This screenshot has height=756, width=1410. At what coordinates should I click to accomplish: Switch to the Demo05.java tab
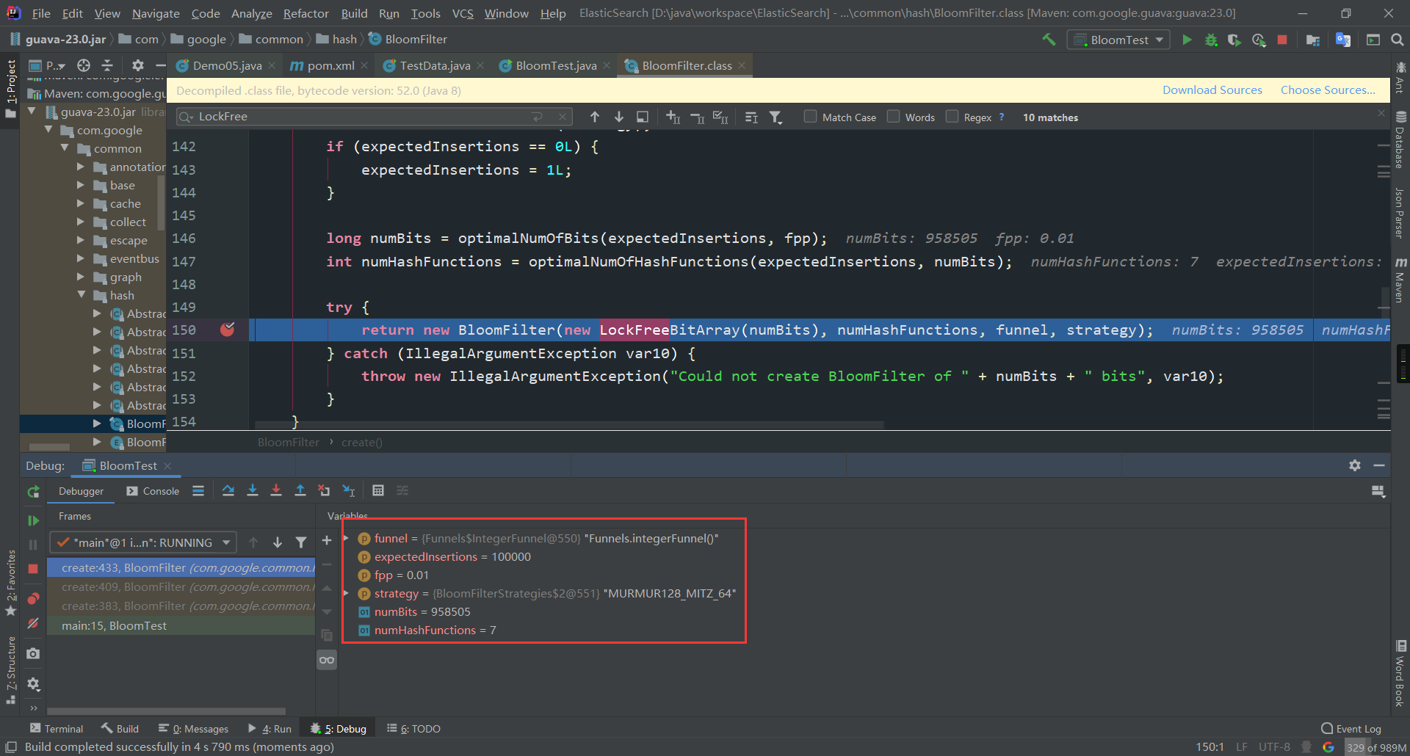(x=226, y=65)
